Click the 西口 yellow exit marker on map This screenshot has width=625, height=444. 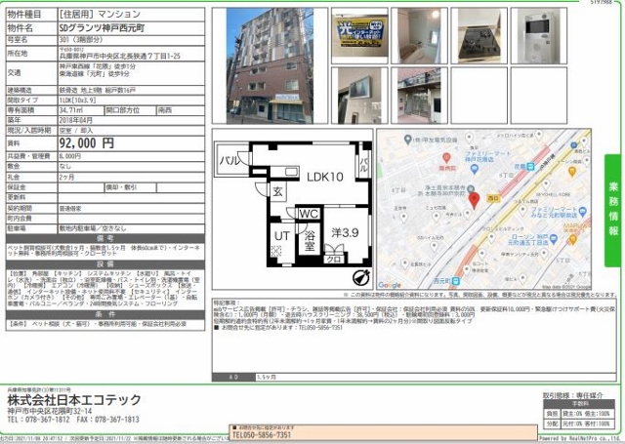[x=493, y=198]
